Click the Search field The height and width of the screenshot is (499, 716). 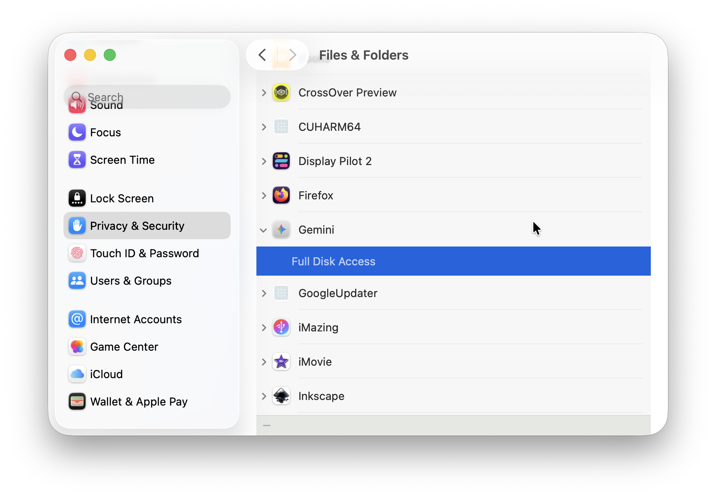point(147,97)
